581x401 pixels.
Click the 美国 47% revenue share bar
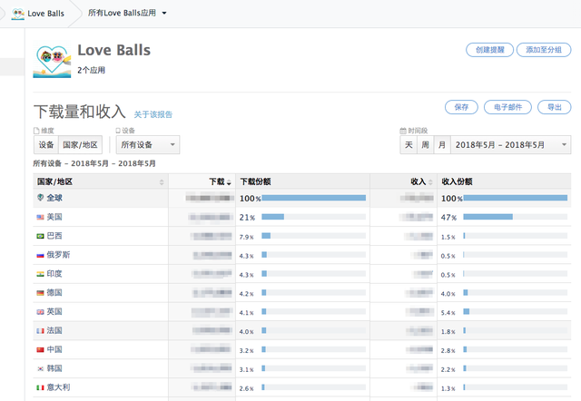pyautogui.click(x=488, y=217)
